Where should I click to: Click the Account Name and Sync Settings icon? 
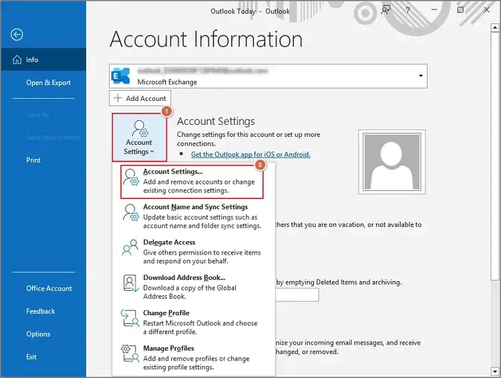[x=131, y=213]
